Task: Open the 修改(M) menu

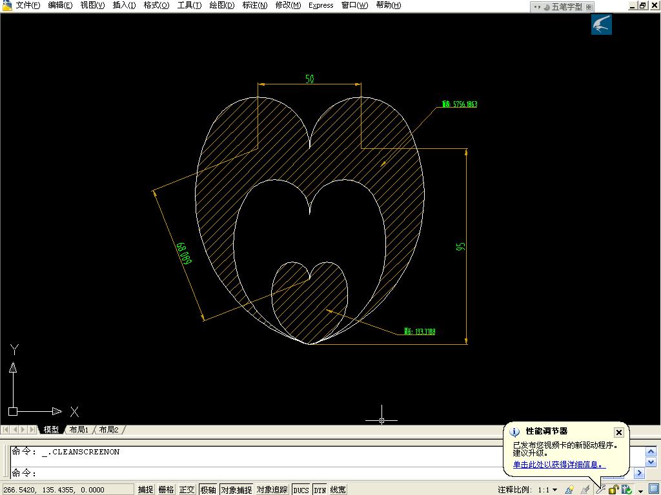Action: coord(288,5)
